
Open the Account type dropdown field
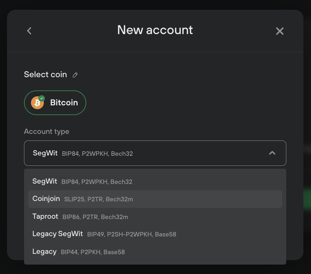155,153
